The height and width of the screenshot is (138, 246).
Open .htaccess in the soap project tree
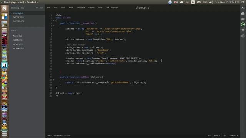point(17,36)
